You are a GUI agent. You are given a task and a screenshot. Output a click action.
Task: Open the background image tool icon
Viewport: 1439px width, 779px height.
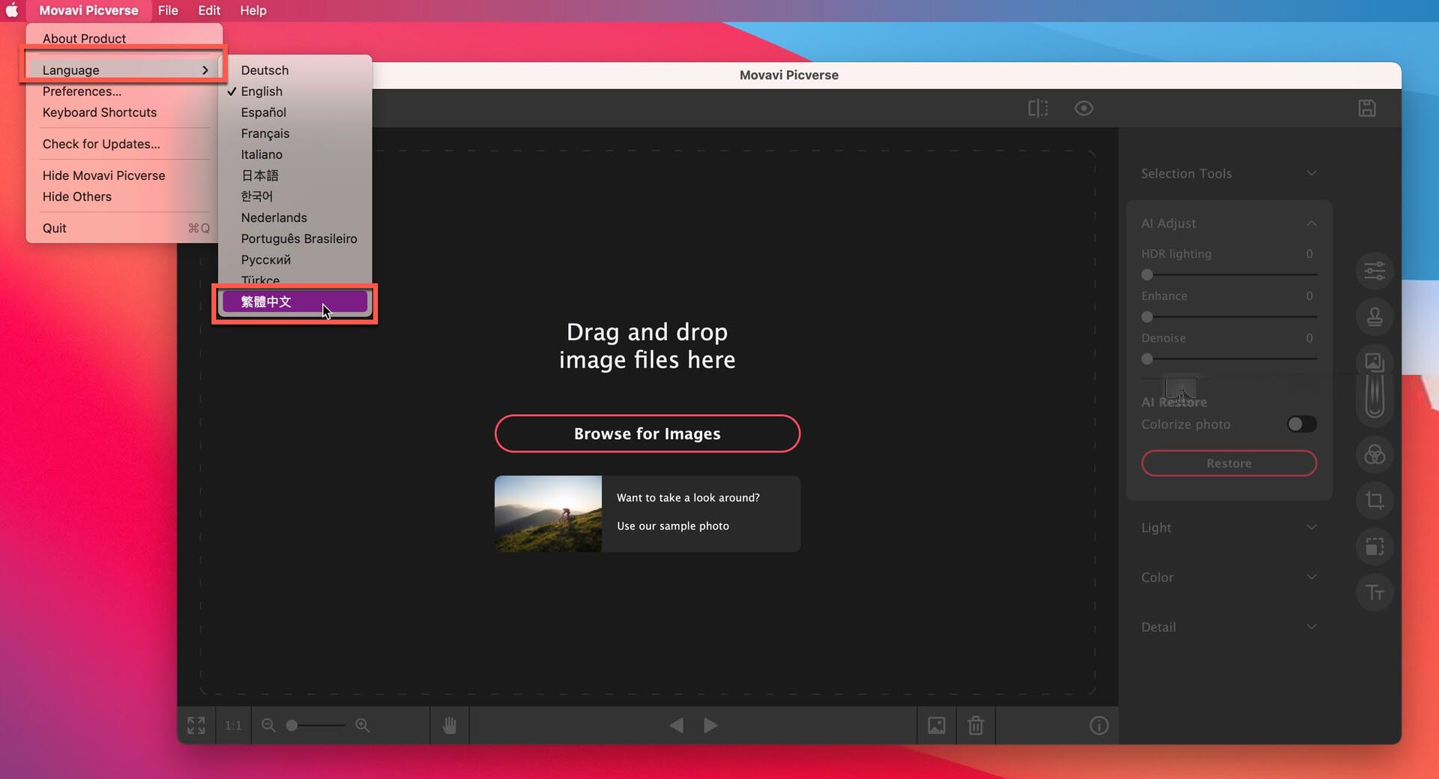pyautogui.click(x=1375, y=362)
